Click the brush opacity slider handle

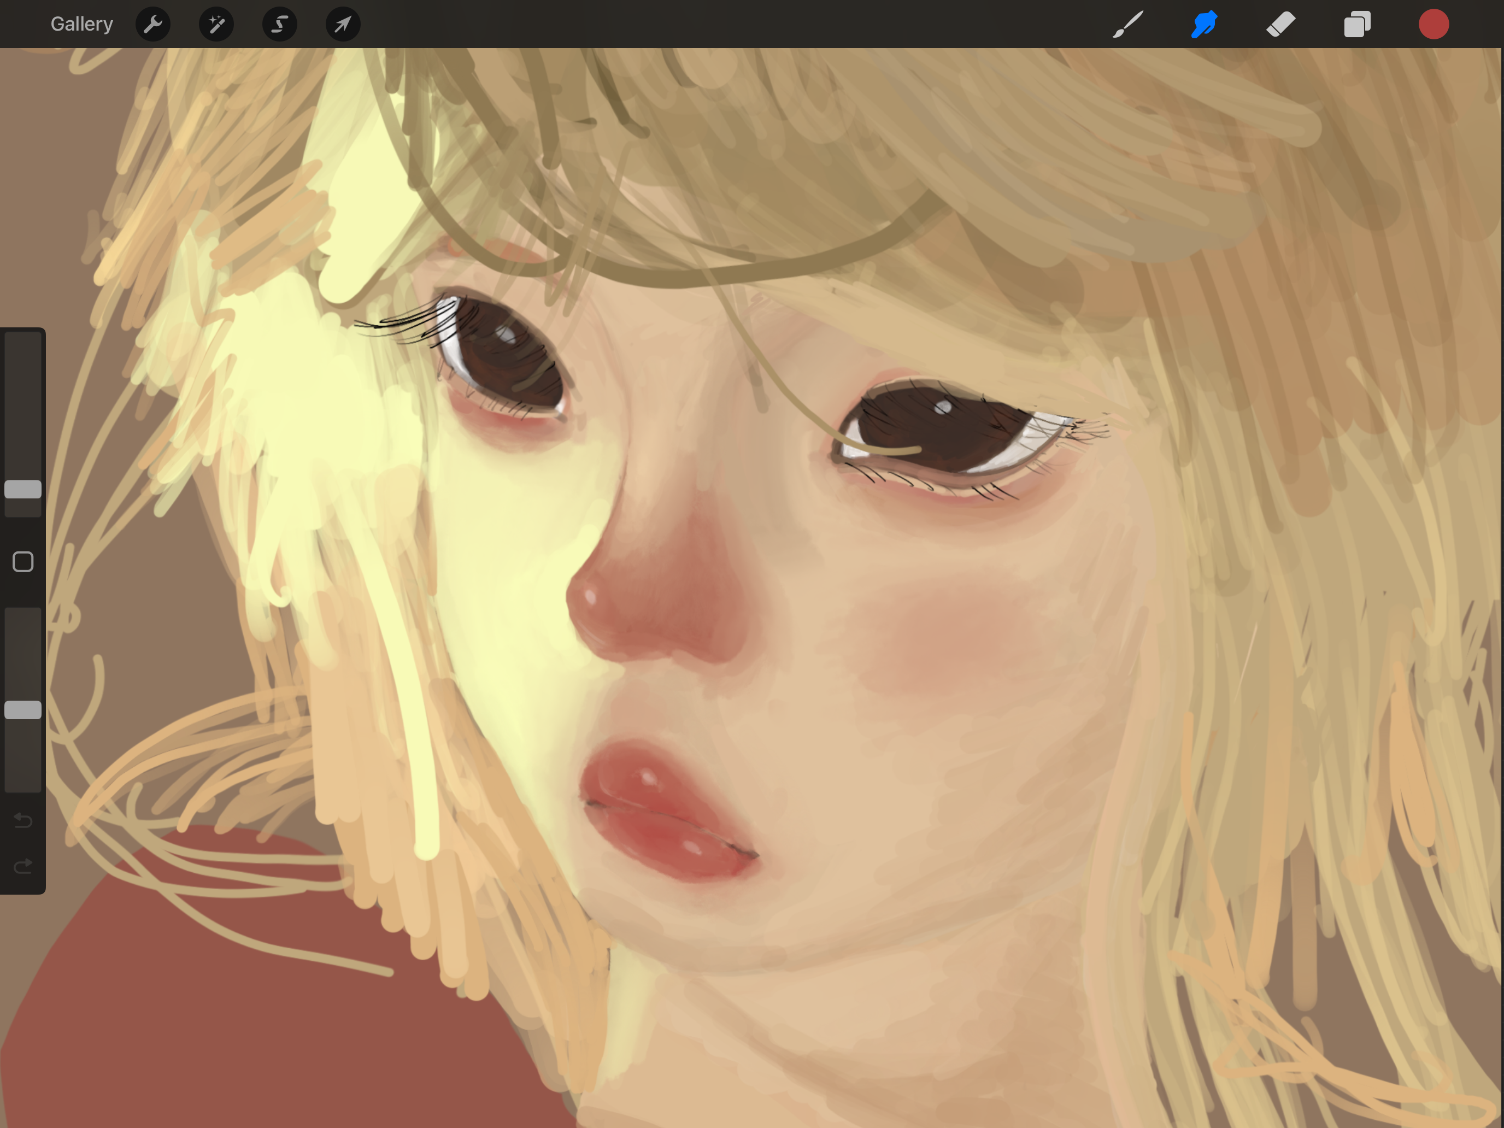23,710
